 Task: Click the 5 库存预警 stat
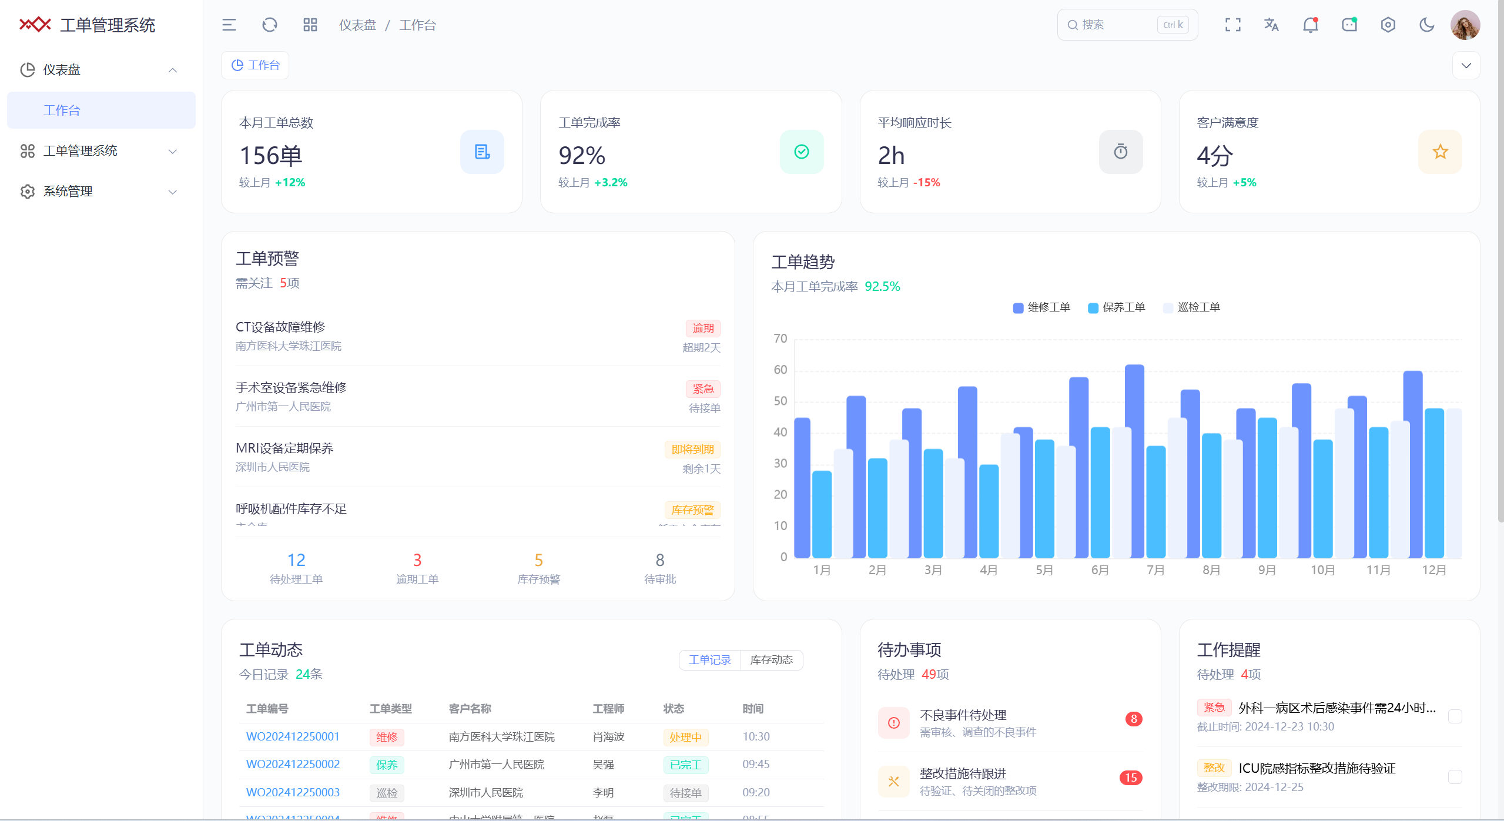click(538, 568)
